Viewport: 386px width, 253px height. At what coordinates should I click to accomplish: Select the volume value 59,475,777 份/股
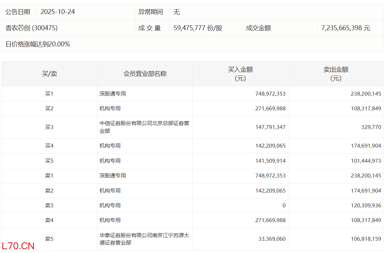(x=198, y=28)
